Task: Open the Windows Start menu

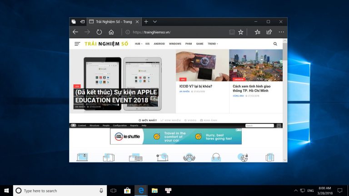Action: tap(6, 191)
